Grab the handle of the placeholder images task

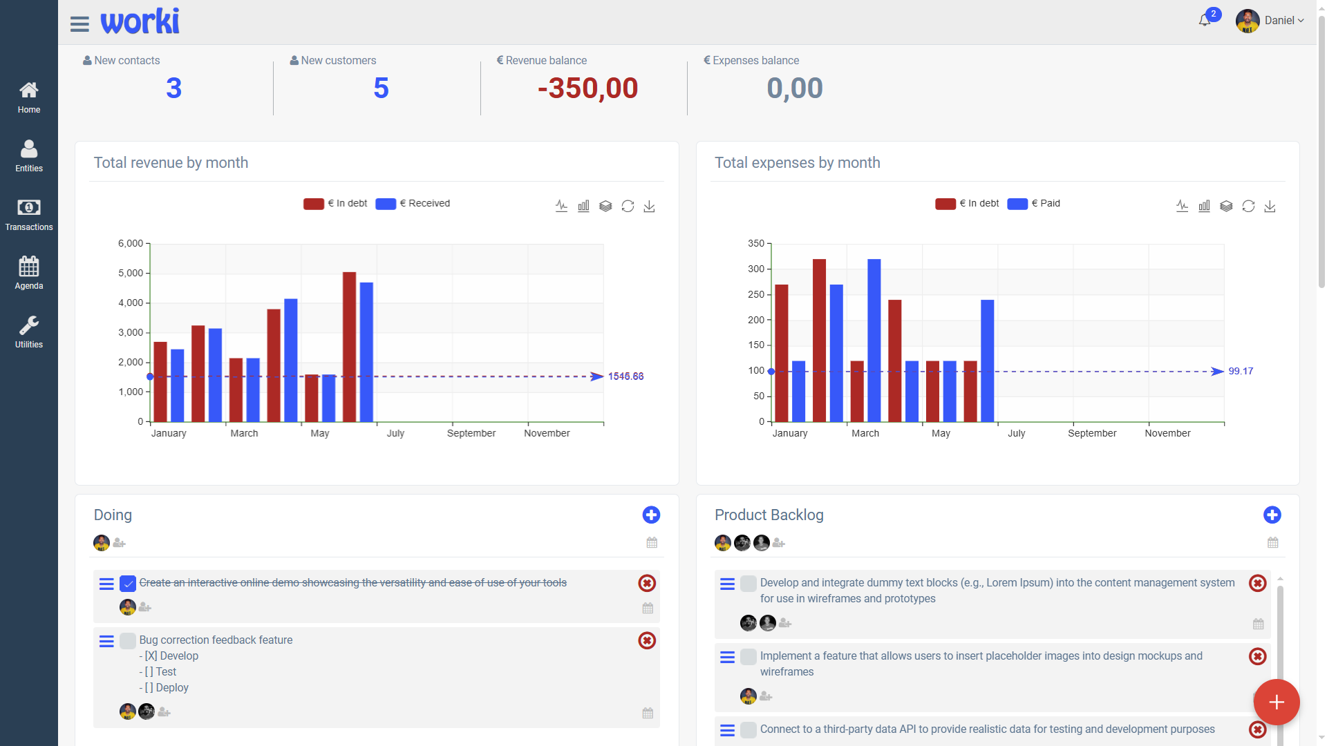pos(728,657)
